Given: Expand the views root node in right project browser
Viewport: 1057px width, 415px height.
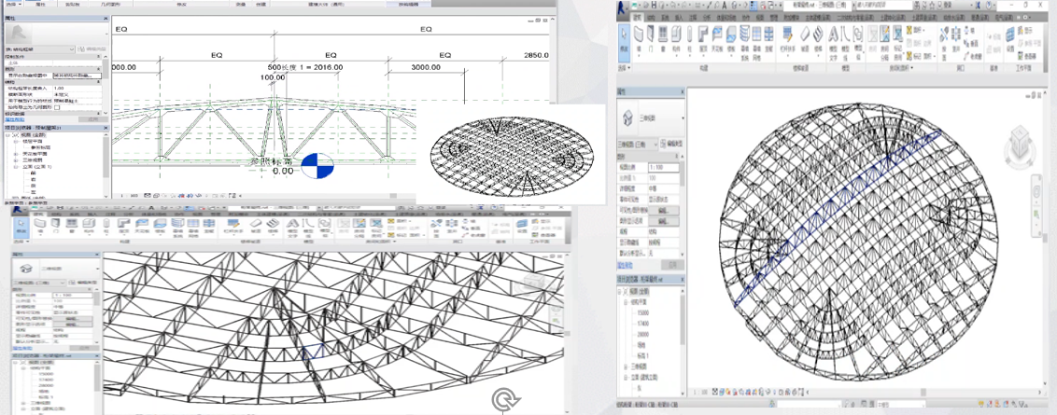Looking at the screenshot, I should coord(621,289).
